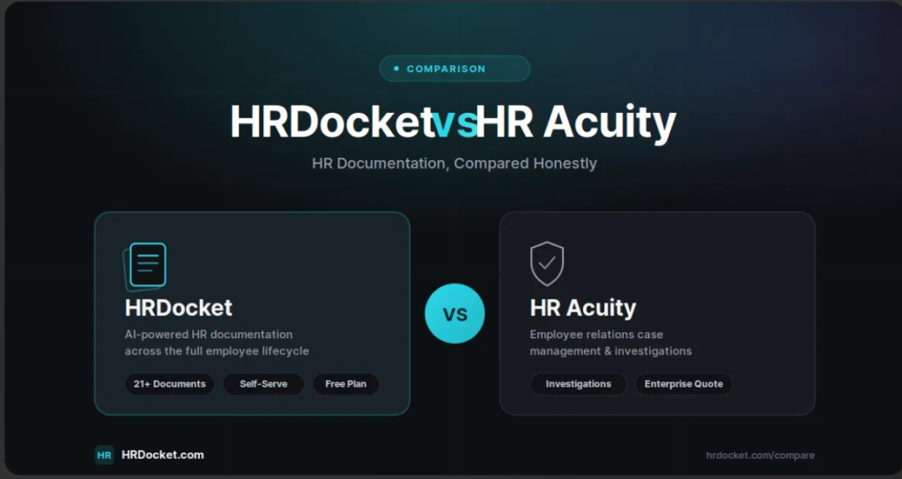Click 'across the full employee lifecycle' text
The width and height of the screenshot is (902, 479).
coord(217,350)
